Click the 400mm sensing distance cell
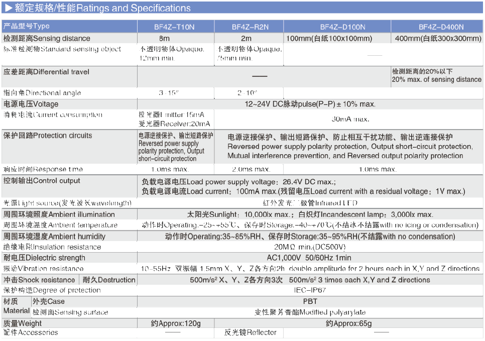 coord(438,38)
